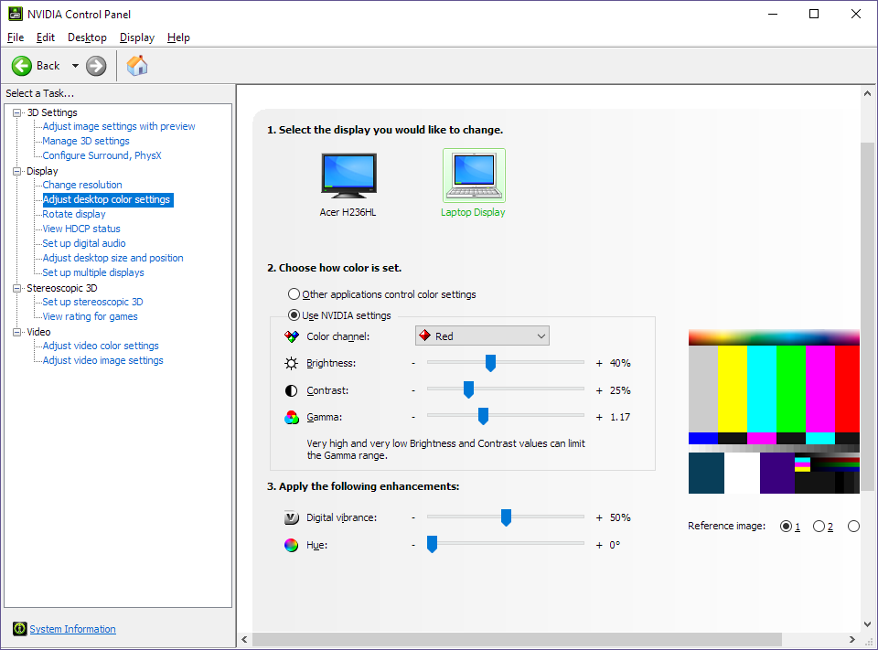Go to Manage 3D settings

[86, 141]
